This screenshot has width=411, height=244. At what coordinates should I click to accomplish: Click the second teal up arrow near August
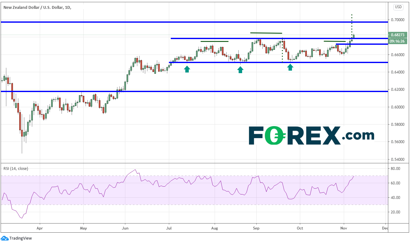(240, 69)
